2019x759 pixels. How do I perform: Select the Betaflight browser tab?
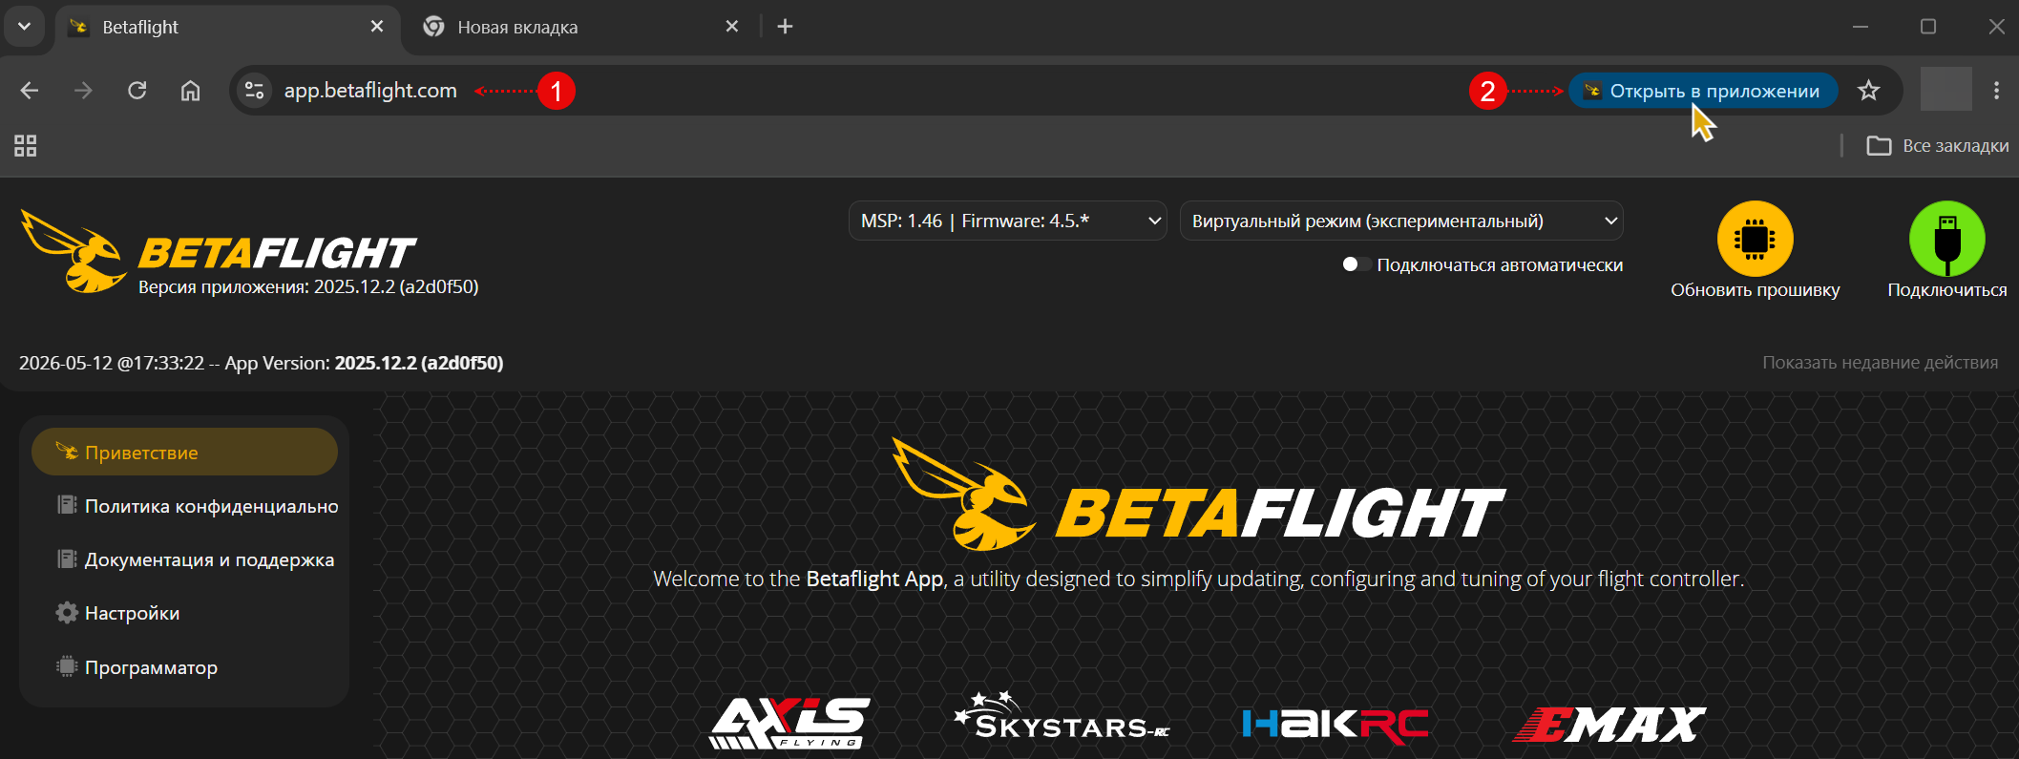[227, 27]
